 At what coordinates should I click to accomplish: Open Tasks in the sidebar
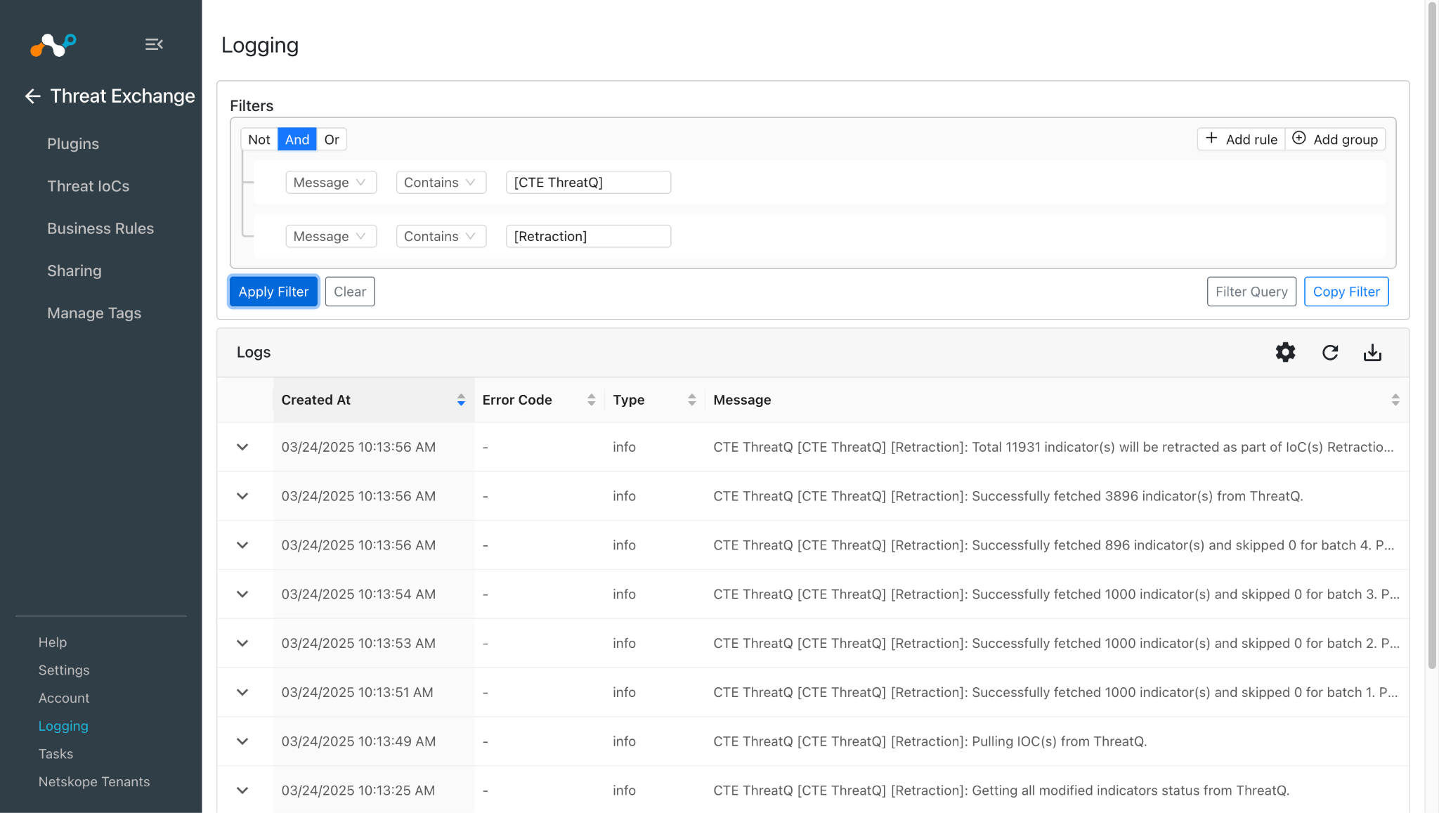[56, 754]
